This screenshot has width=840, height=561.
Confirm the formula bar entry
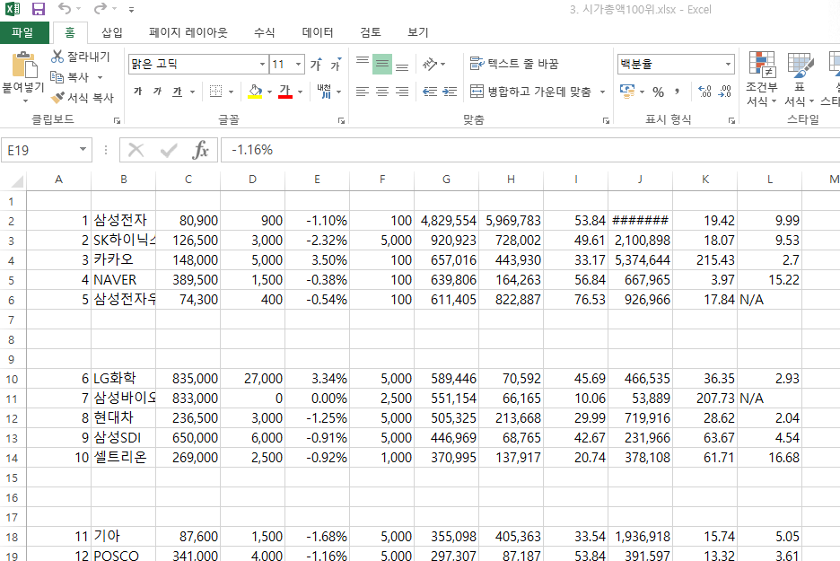point(169,150)
